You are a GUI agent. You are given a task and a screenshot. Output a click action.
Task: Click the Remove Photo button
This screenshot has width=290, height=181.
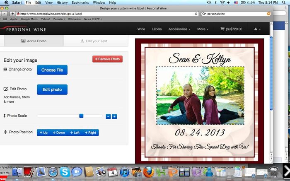[107, 59]
